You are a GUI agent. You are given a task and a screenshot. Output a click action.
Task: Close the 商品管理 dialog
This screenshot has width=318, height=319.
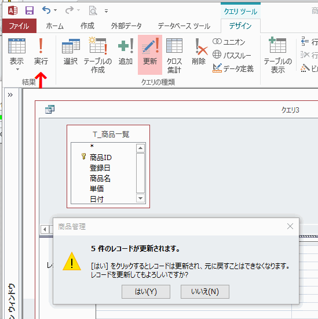click(290, 226)
